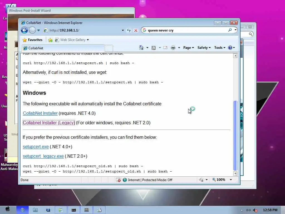The height and width of the screenshot is (214, 285).
Task: Click the popup blocked icon in status bar
Action: click(x=118, y=180)
